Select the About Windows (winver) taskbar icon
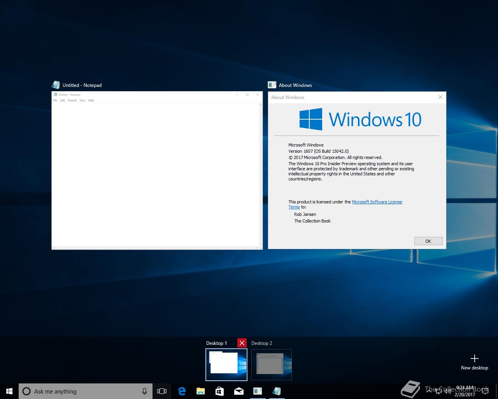 [258, 391]
